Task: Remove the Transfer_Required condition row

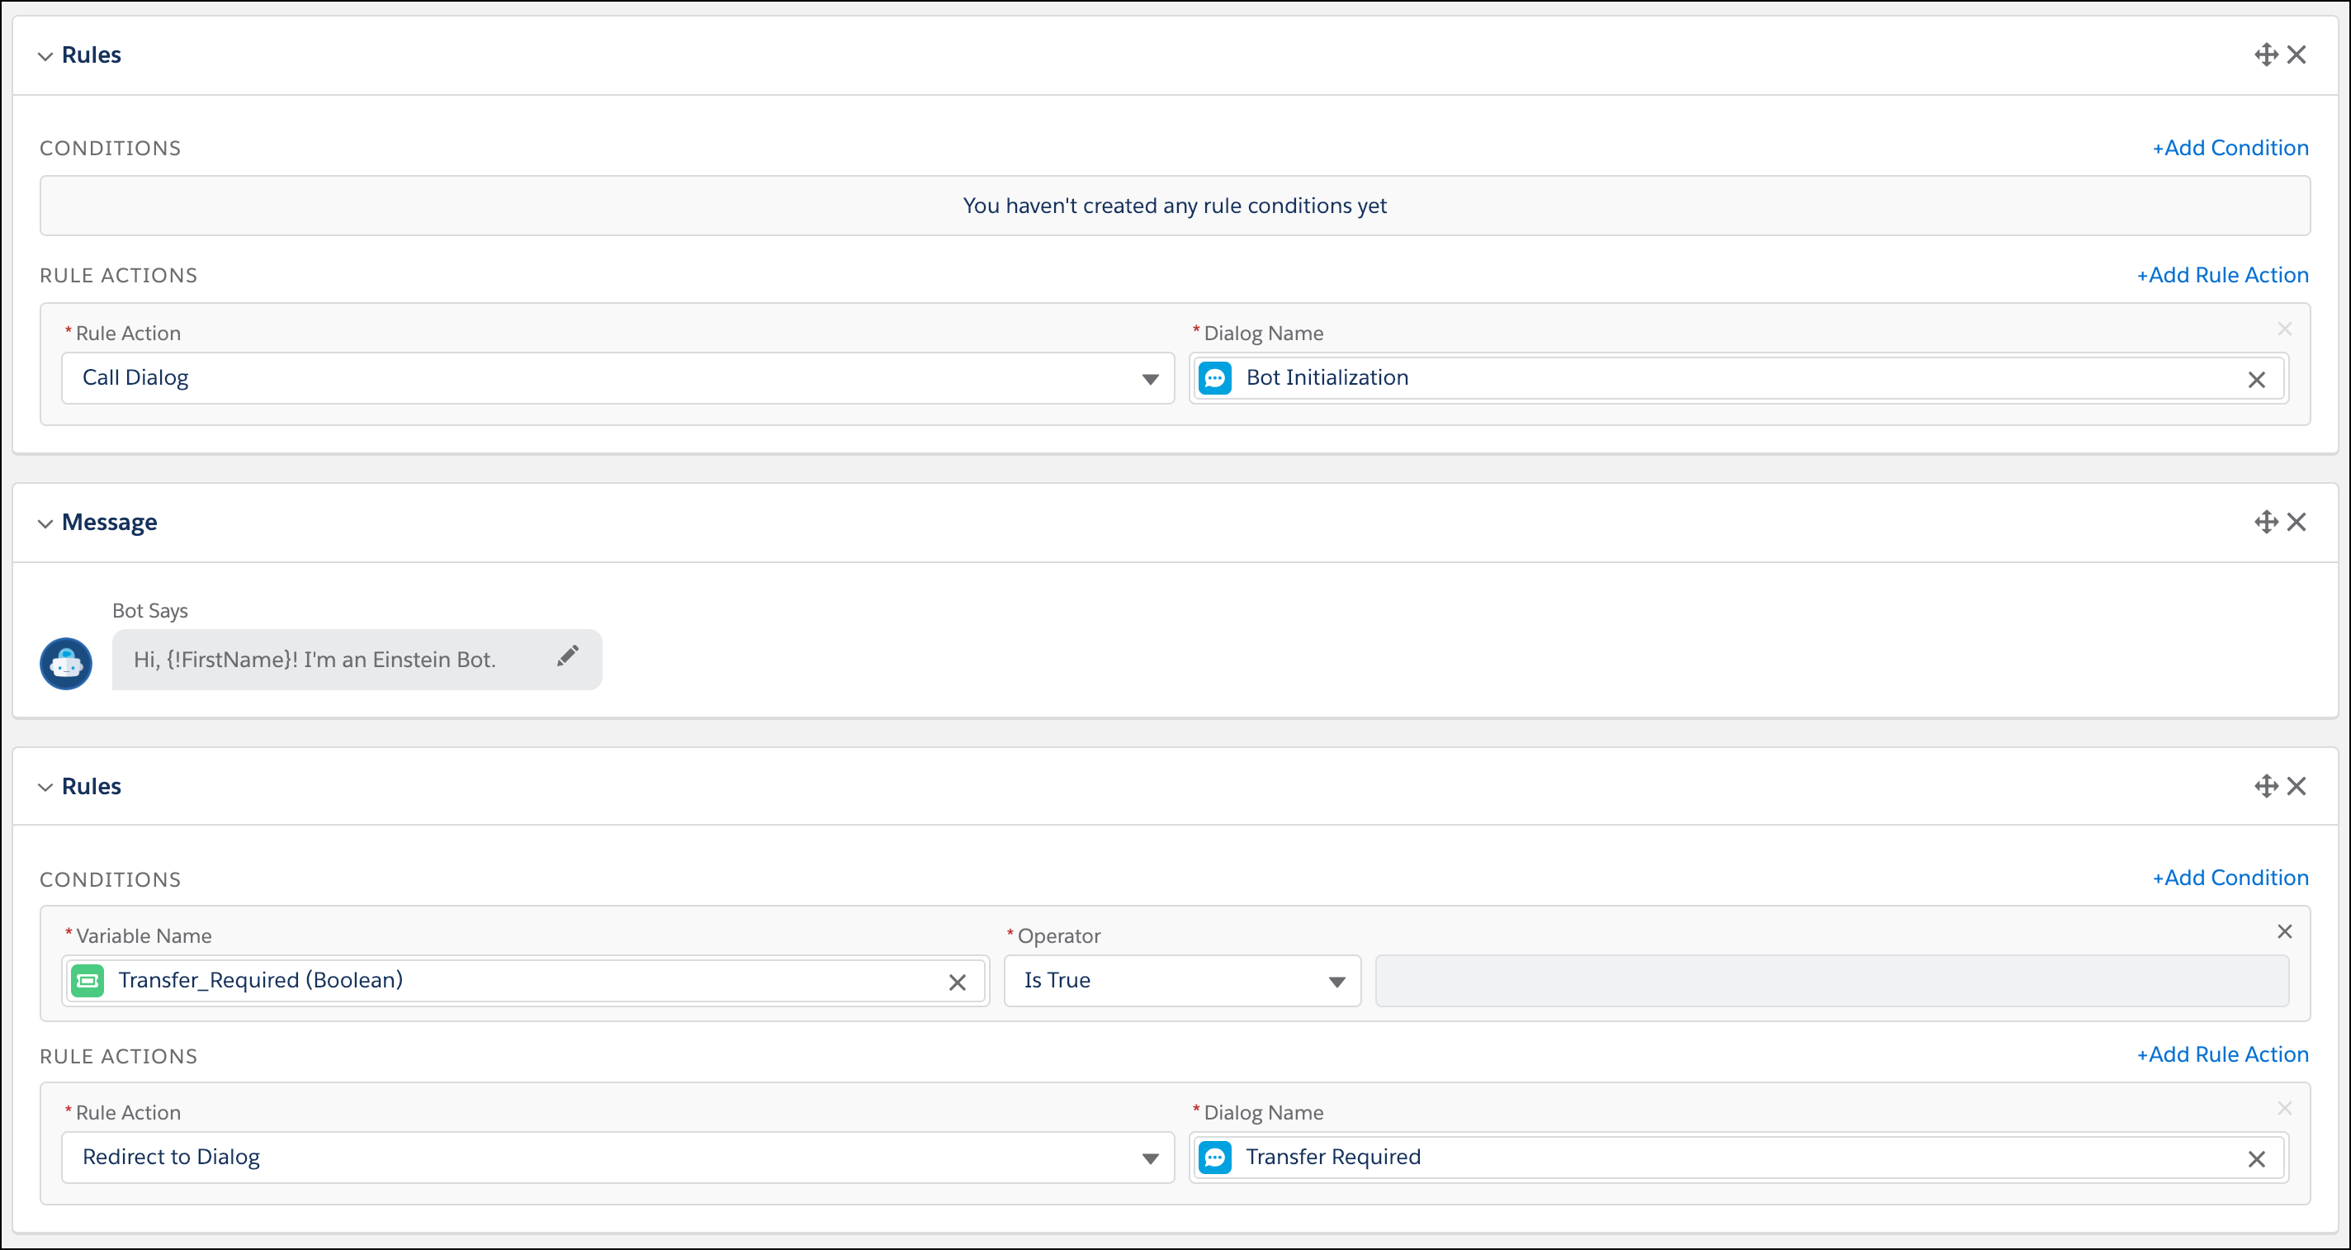Action: (x=2285, y=931)
